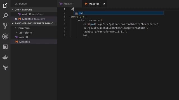Open the Debug view icon
This screenshot has height=100, width=179.
click(x=5, y=36)
